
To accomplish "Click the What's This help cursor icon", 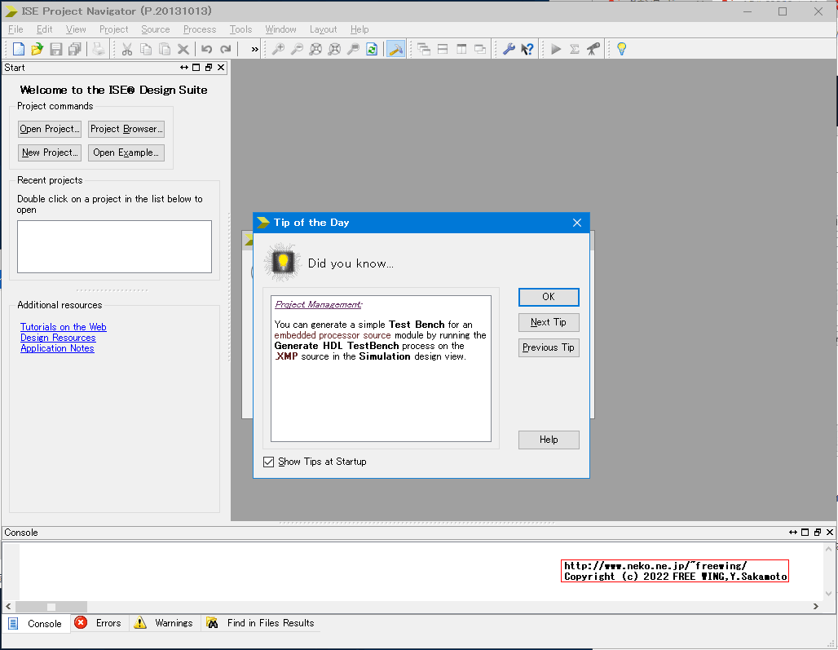I will point(527,50).
